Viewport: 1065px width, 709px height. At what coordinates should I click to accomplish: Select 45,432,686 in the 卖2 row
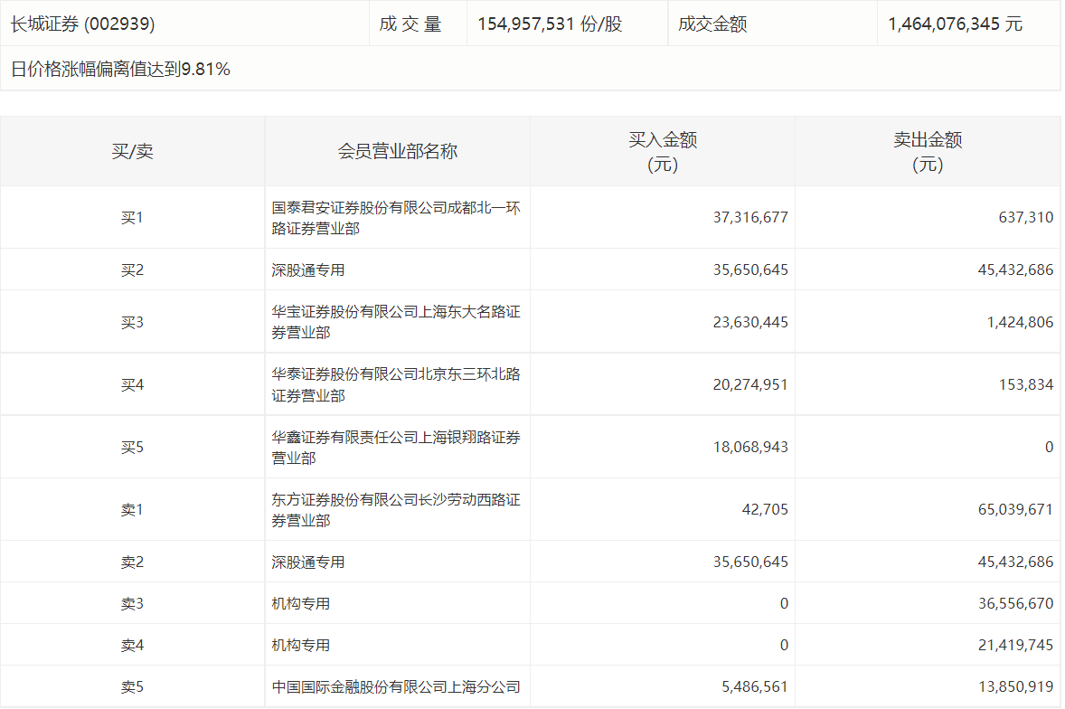pos(1015,562)
